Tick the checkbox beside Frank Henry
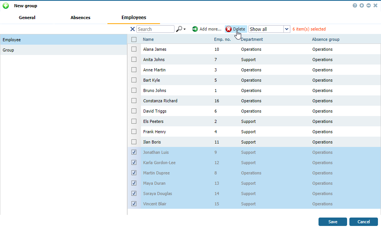Viewport: 381px width, 229px height. (x=134, y=132)
